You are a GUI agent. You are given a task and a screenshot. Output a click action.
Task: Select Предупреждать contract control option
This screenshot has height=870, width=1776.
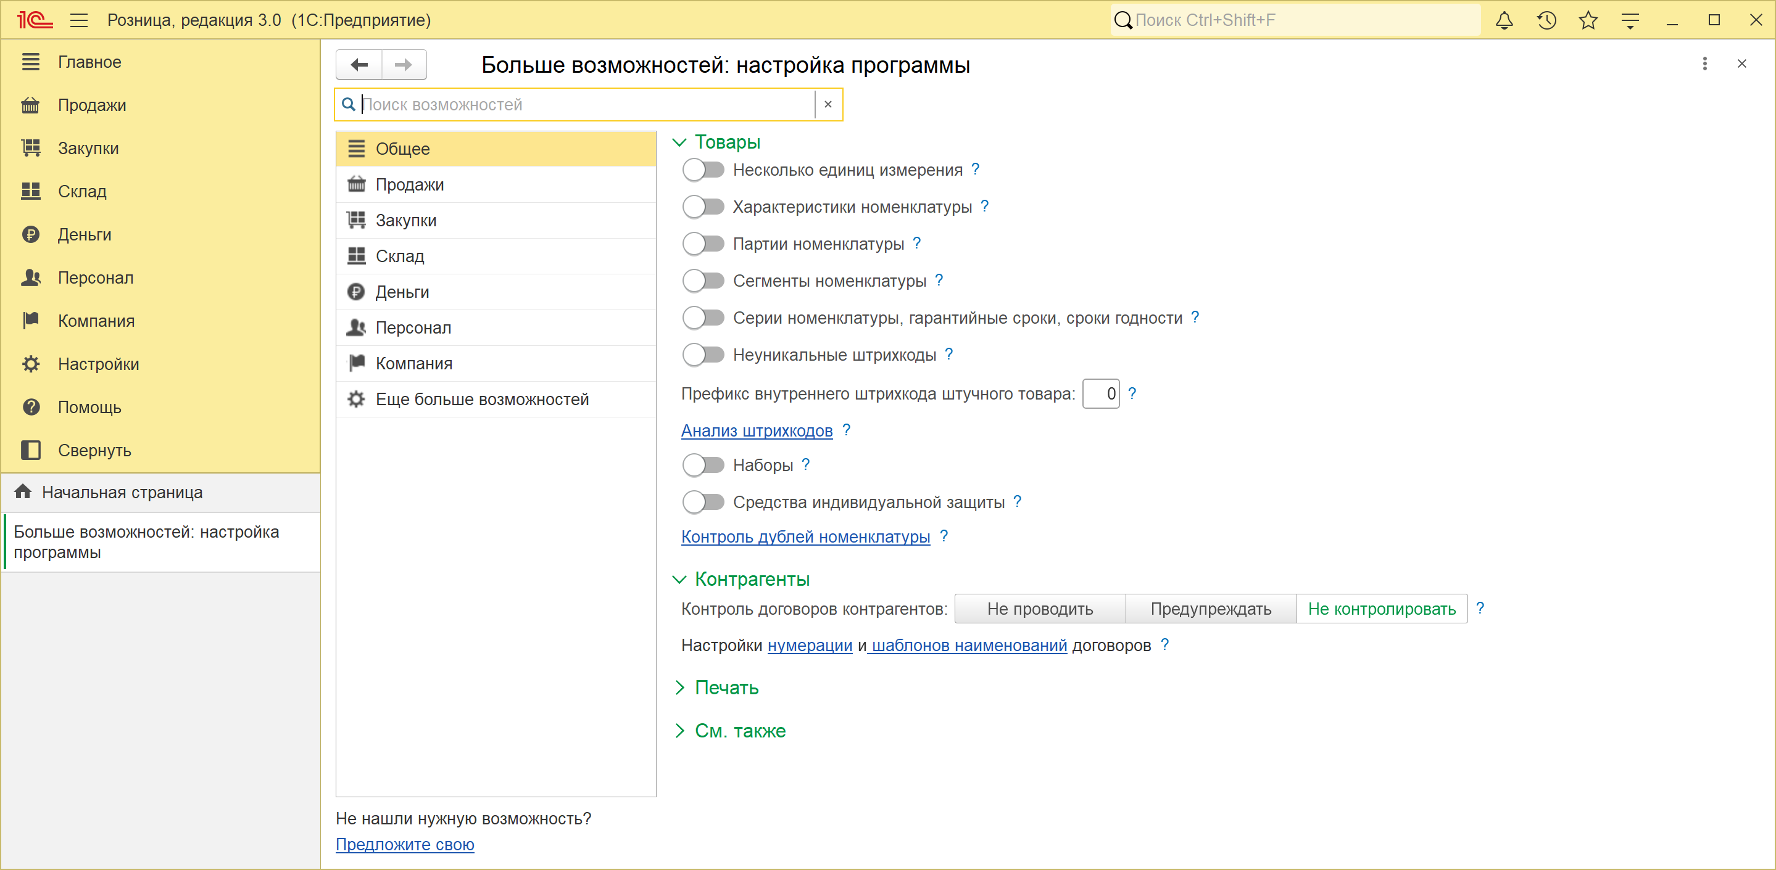[x=1211, y=609]
